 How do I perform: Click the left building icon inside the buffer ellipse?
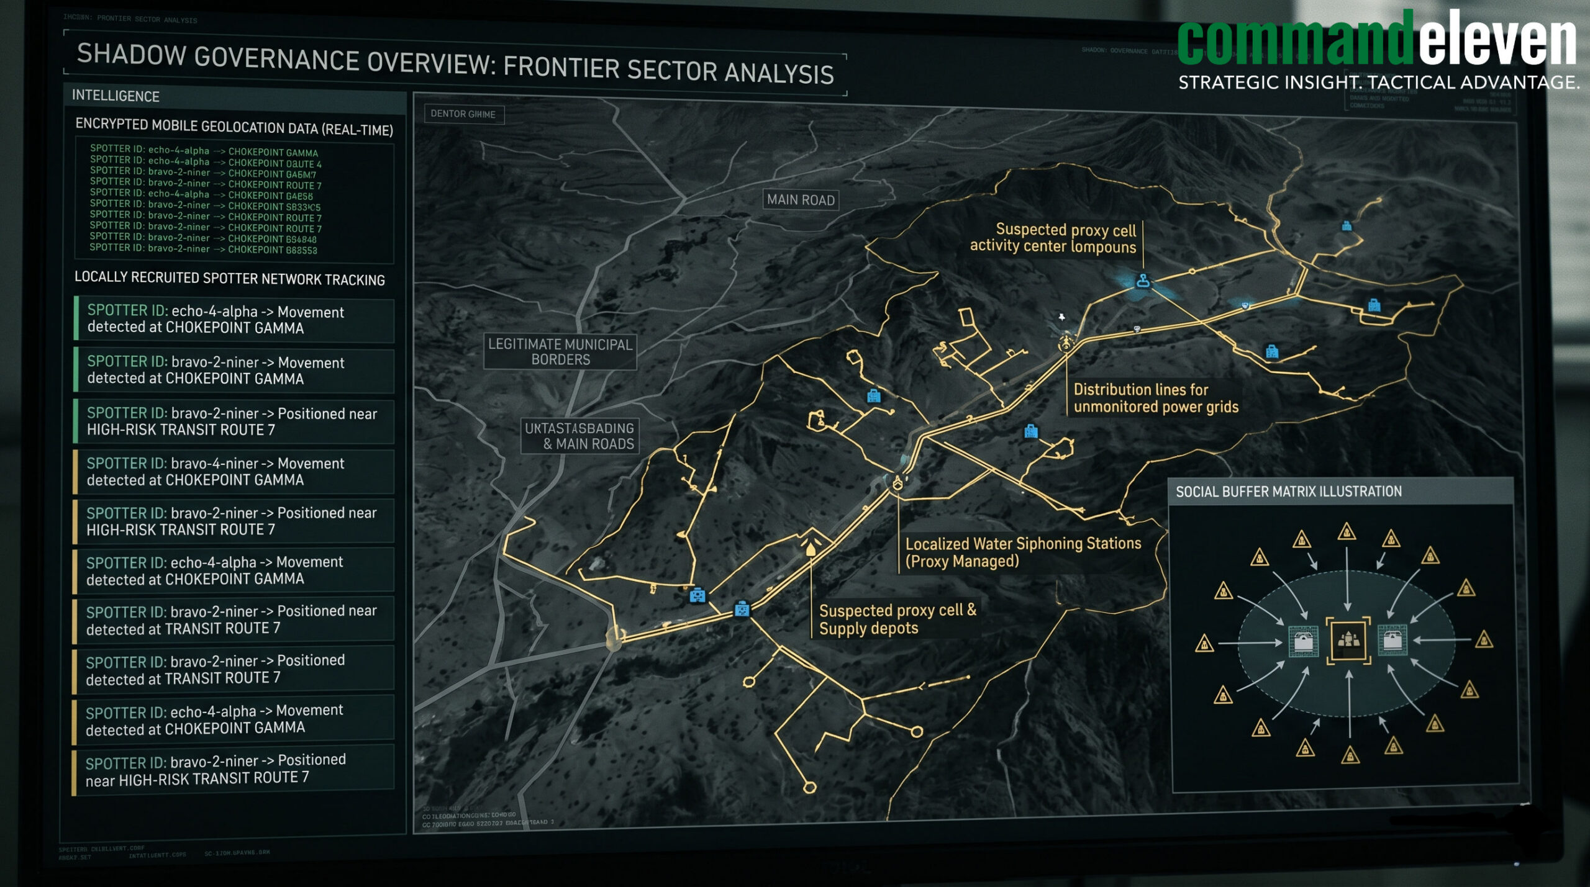pyautogui.click(x=1303, y=641)
